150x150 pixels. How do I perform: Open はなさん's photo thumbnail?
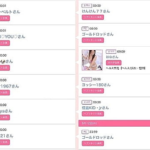[x=92, y=60]
